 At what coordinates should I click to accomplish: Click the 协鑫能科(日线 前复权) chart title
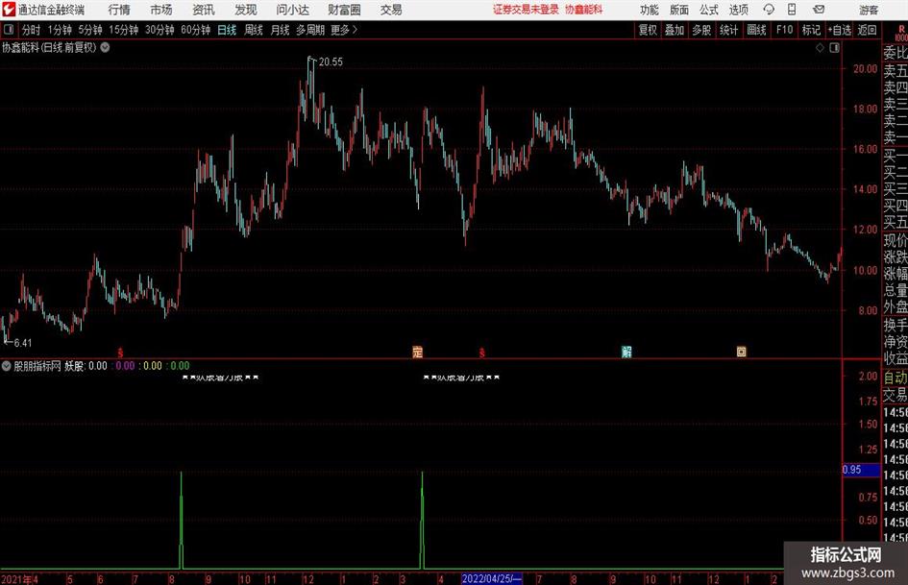[49, 47]
